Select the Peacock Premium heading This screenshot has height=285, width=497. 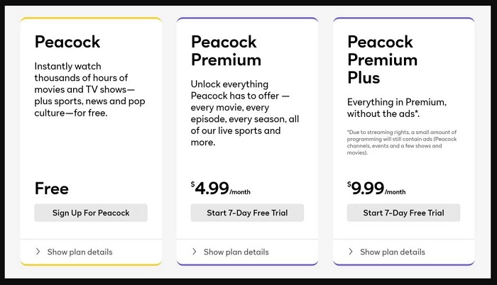(x=226, y=50)
